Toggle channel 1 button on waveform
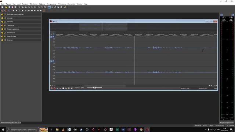Viewport: 235px width, 132px height. coord(51,37)
